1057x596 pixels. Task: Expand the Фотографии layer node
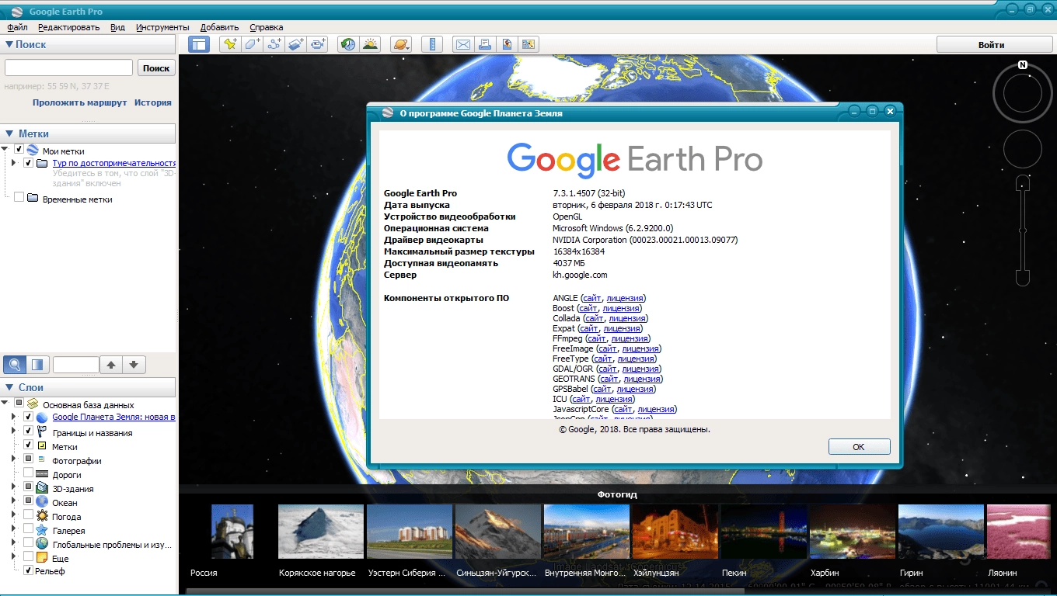pyautogui.click(x=13, y=459)
